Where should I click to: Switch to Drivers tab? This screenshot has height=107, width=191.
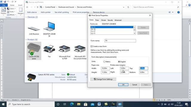[x=104, y=20]
